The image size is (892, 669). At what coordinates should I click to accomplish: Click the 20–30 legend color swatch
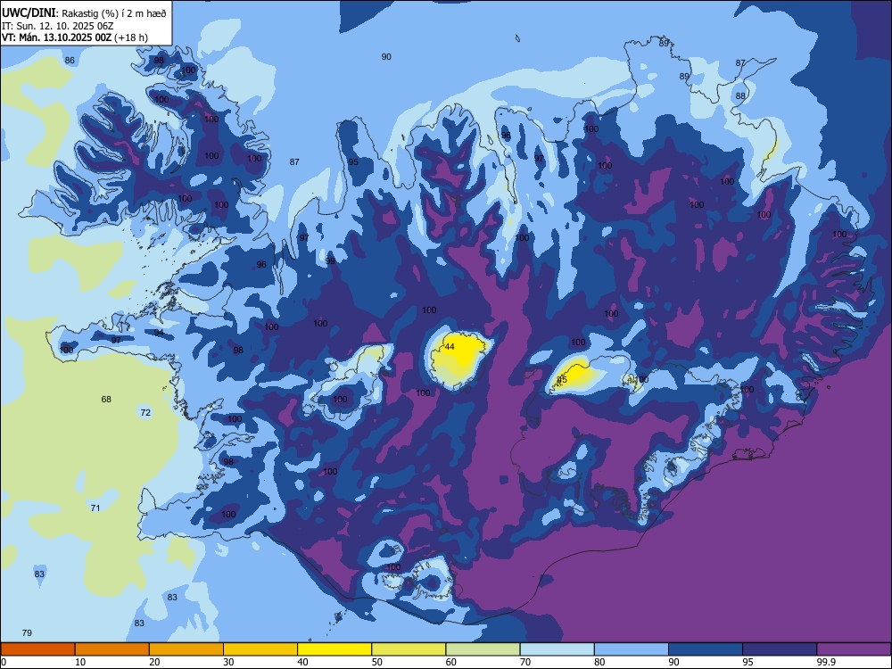pos(186,649)
